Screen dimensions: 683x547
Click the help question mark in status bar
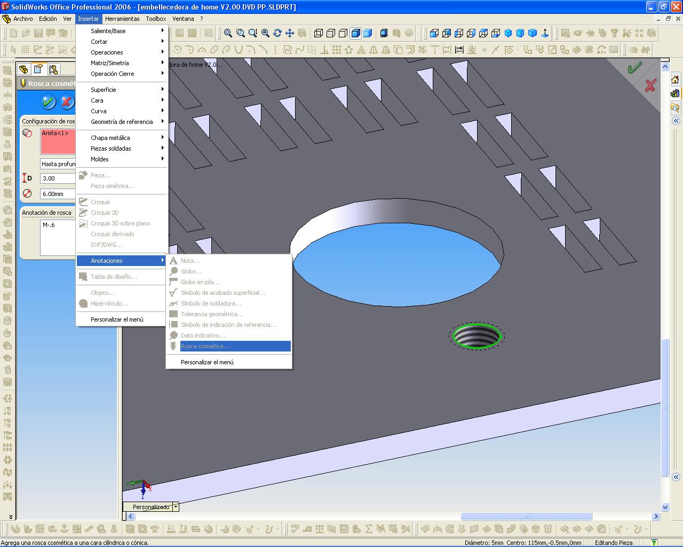point(655,543)
